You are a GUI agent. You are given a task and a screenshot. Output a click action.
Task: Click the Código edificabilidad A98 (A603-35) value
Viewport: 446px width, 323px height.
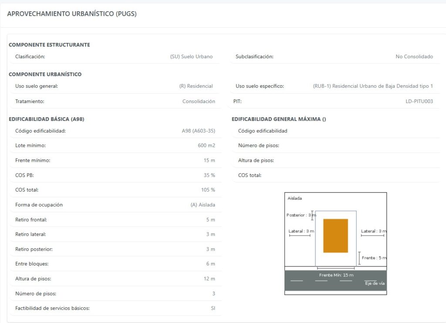(199, 131)
